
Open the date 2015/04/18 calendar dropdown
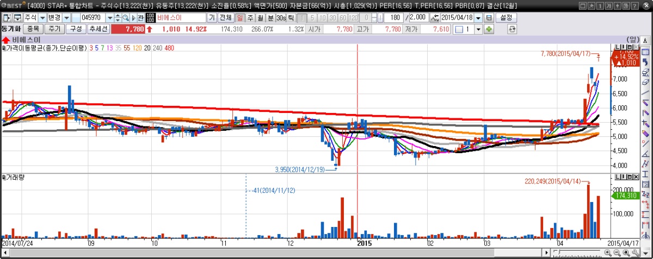click(478, 18)
